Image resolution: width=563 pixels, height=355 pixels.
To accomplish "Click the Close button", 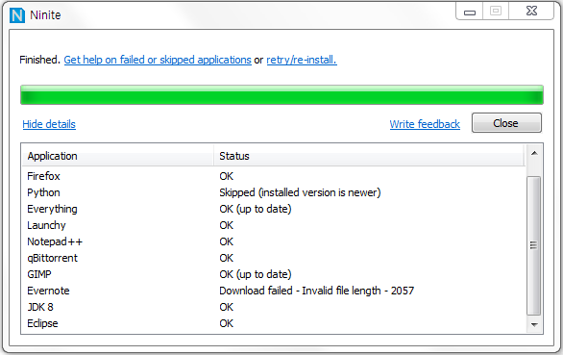I will point(506,123).
